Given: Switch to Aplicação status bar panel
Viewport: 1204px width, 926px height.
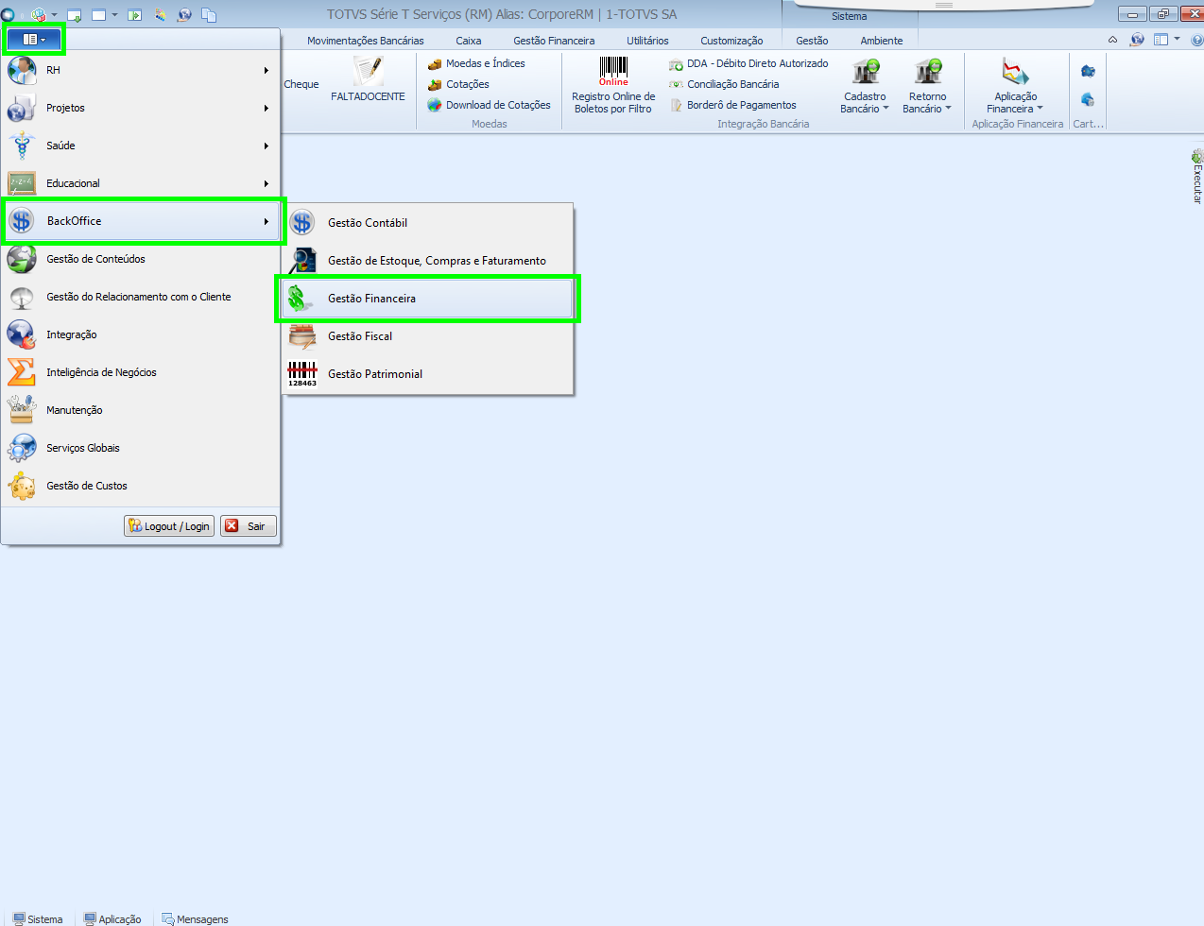Looking at the screenshot, I should coord(112,918).
